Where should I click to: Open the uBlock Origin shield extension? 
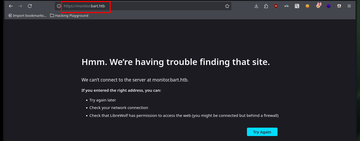coord(276,6)
